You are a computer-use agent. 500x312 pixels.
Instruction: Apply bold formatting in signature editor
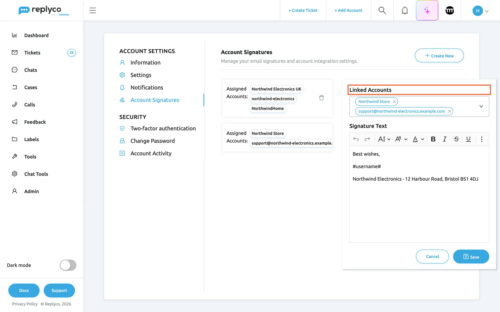433,139
